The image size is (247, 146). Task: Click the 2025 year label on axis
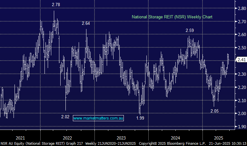(x=219, y=138)
